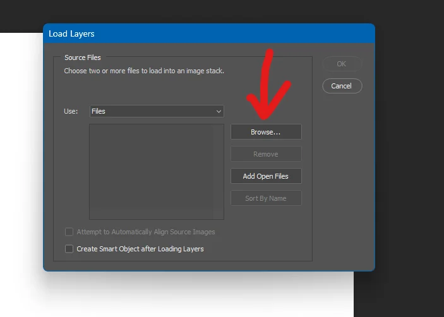Enable Create Smart Object after Loading Layers checkbox
The width and height of the screenshot is (444, 317).
[x=69, y=249]
